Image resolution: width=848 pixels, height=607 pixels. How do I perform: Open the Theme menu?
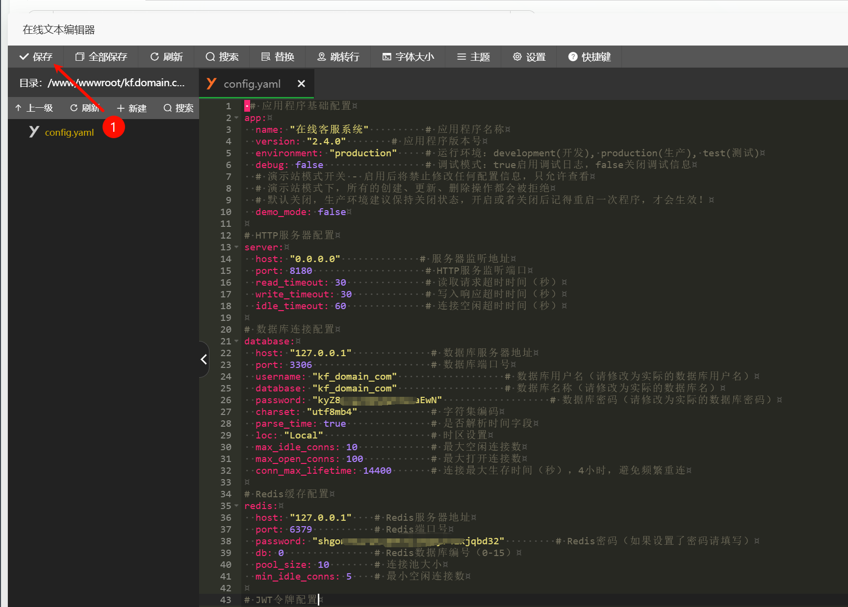point(473,57)
